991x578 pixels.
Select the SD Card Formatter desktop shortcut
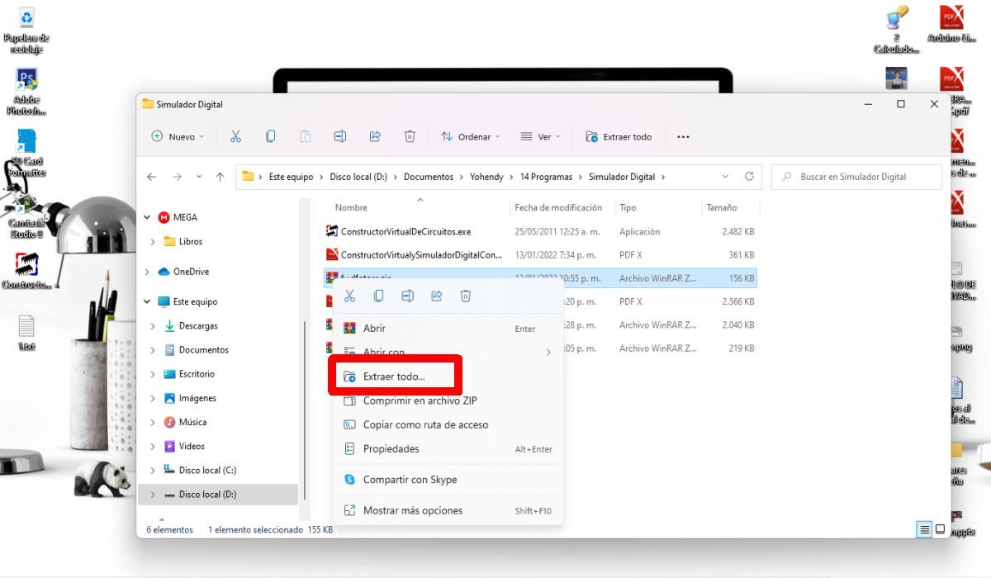(26, 154)
